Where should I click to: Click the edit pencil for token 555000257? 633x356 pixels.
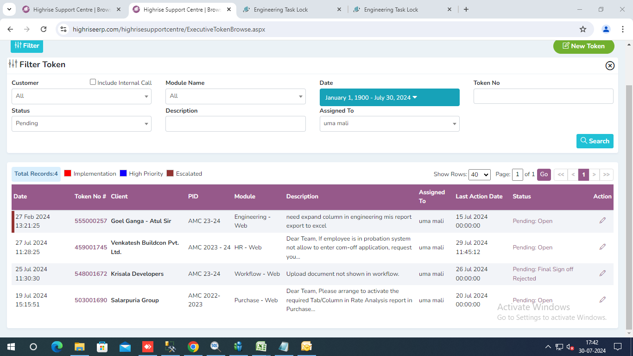(602, 221)
